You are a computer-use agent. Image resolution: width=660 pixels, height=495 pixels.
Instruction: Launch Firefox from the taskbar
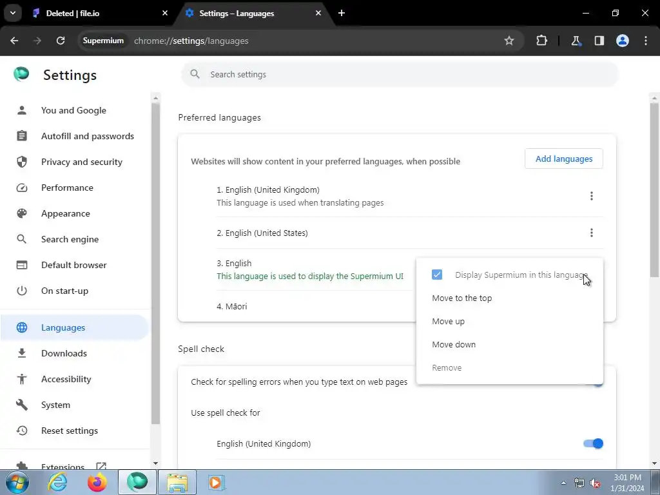[x=97, y=482]
